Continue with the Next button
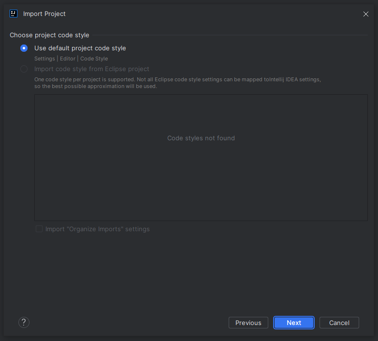 coord(293,323)
